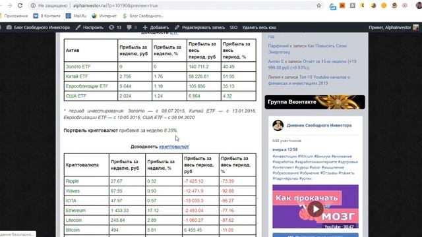Open the SEO admin bar menu

(233, 28)
